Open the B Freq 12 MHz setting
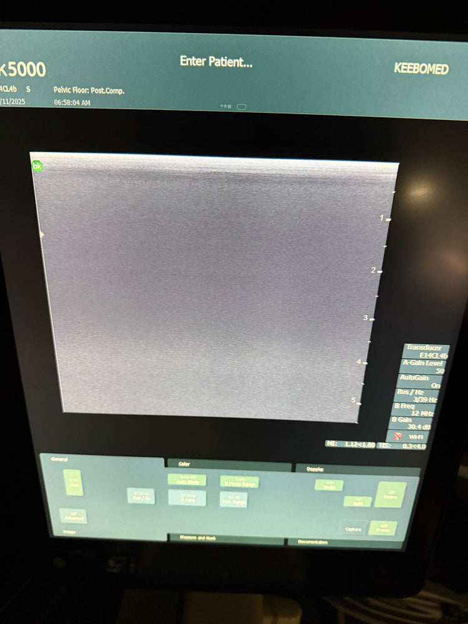Viewport: 468px width, 624px height. click(415, 409)
